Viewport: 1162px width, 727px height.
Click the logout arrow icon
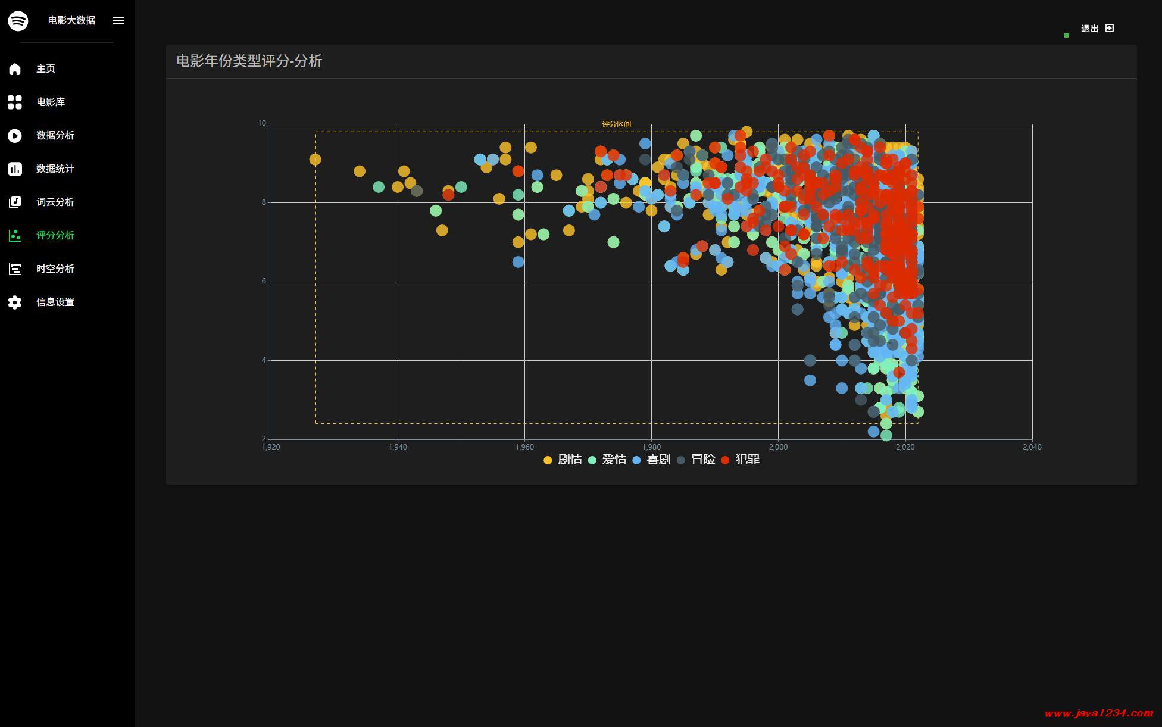coord(1110,28)
